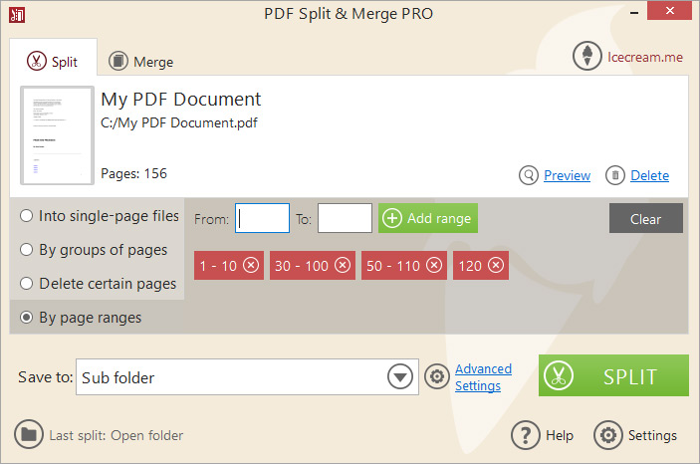Minimize the PDF Split & Merge window
Screen dimensions: 700x464
[634, 13]
